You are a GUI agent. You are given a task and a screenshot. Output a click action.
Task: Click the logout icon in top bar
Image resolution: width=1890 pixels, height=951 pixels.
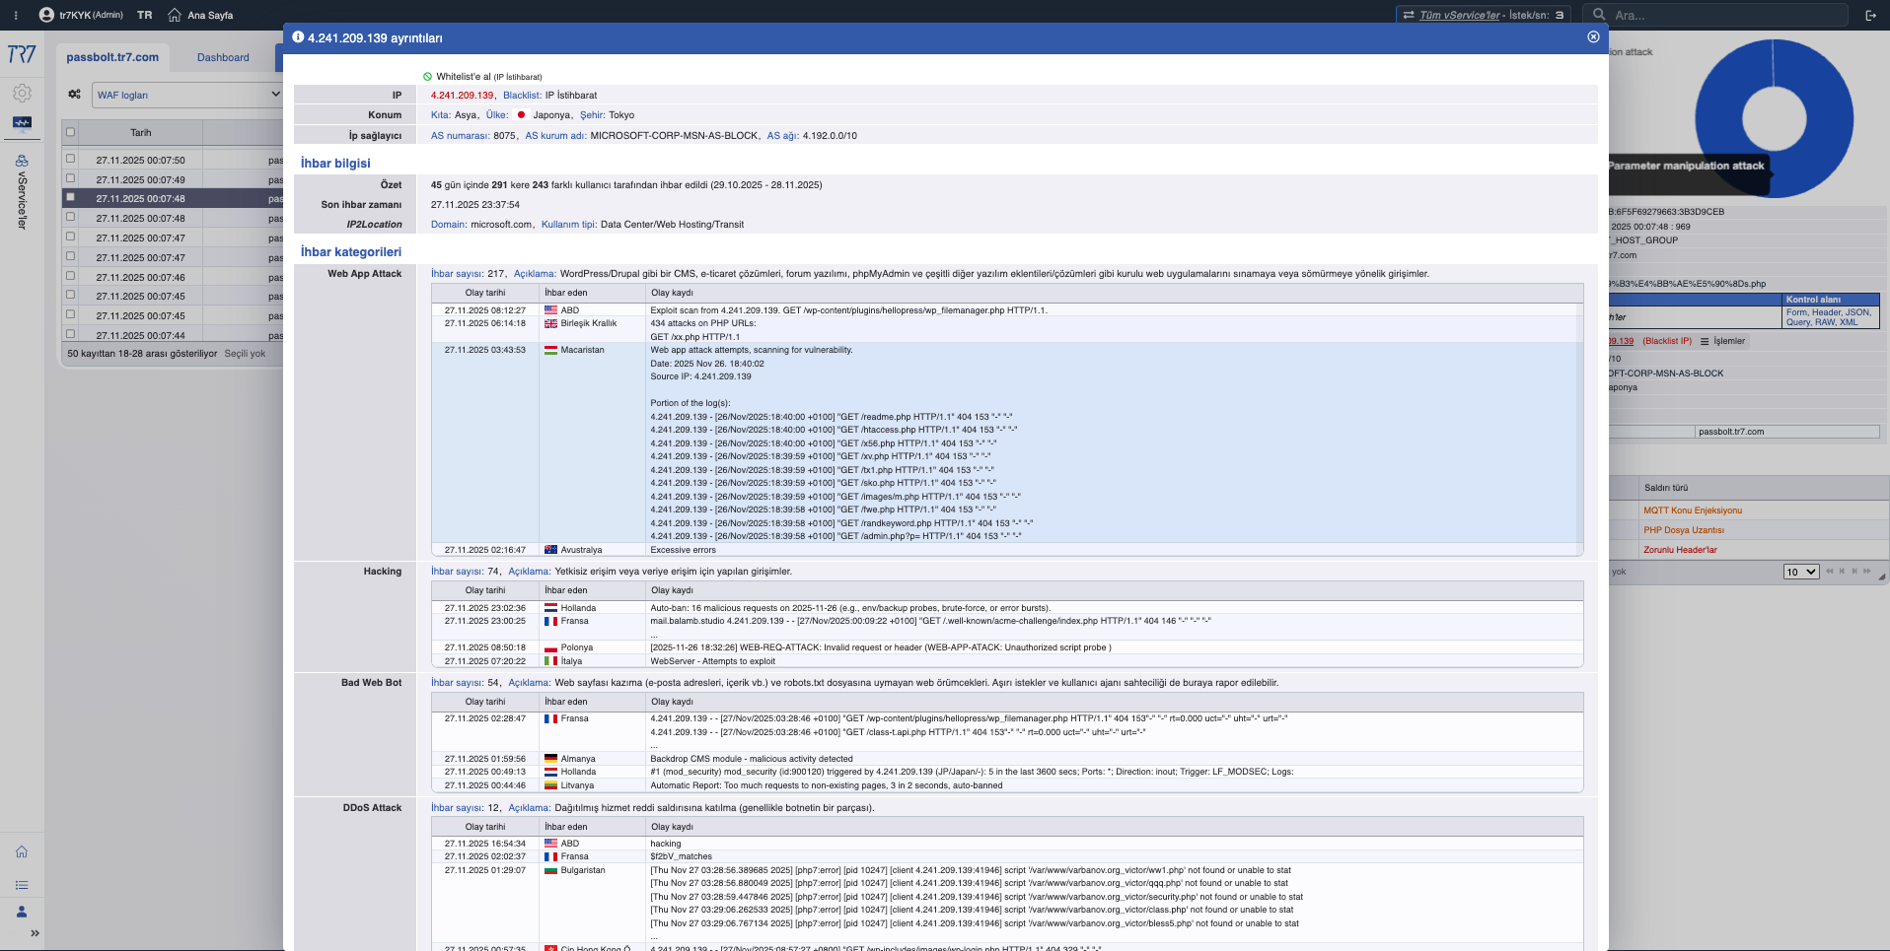(1870, 15)
